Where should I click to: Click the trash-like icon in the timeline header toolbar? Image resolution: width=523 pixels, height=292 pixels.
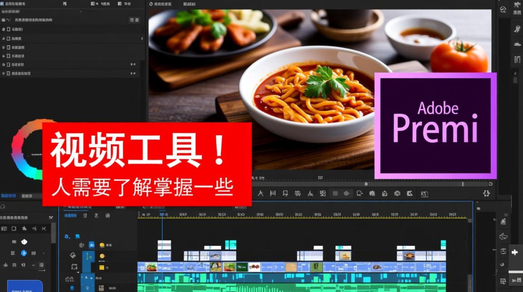tap(108, 215)
